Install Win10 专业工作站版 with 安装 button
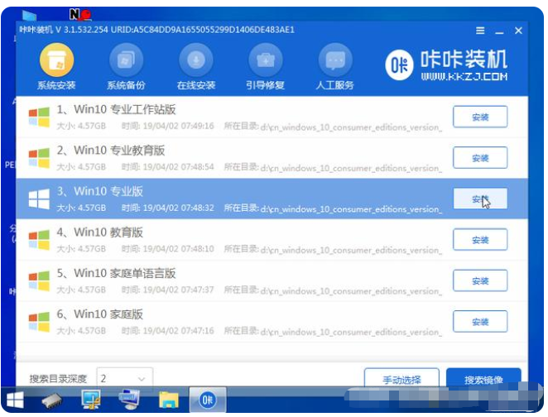548x417 pixels. click(x=480, y=117)
